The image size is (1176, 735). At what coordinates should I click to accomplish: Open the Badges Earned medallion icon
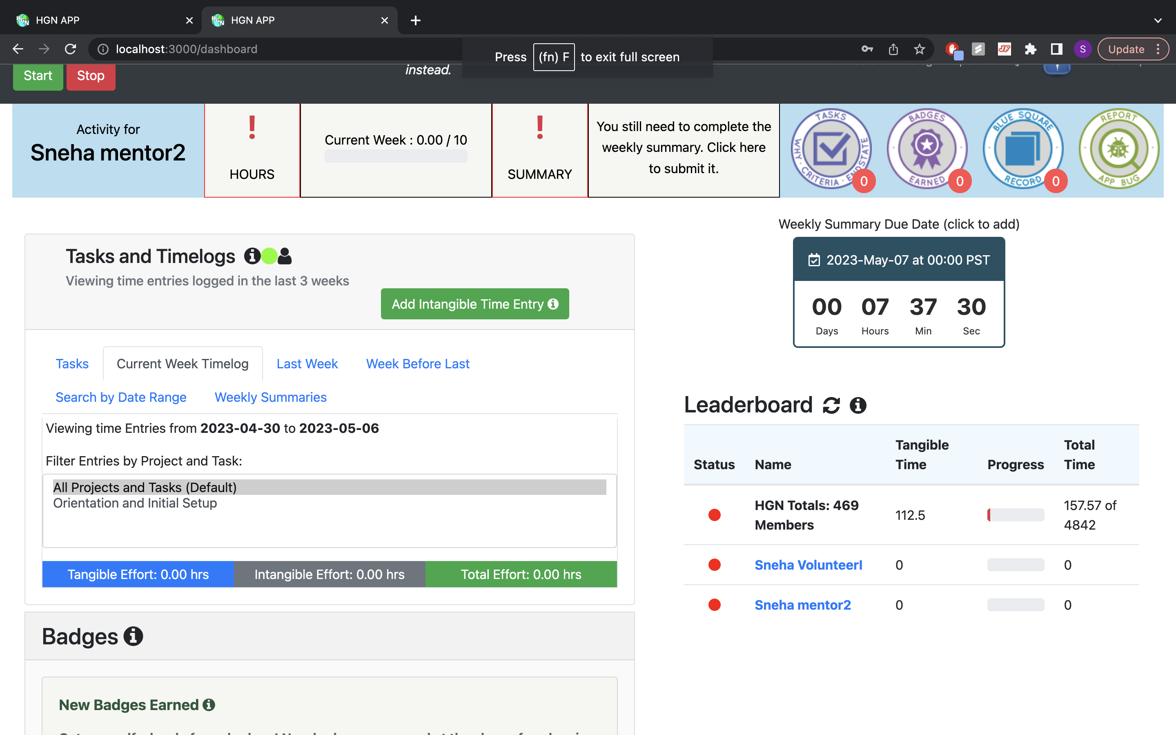[x=927, y=149]
